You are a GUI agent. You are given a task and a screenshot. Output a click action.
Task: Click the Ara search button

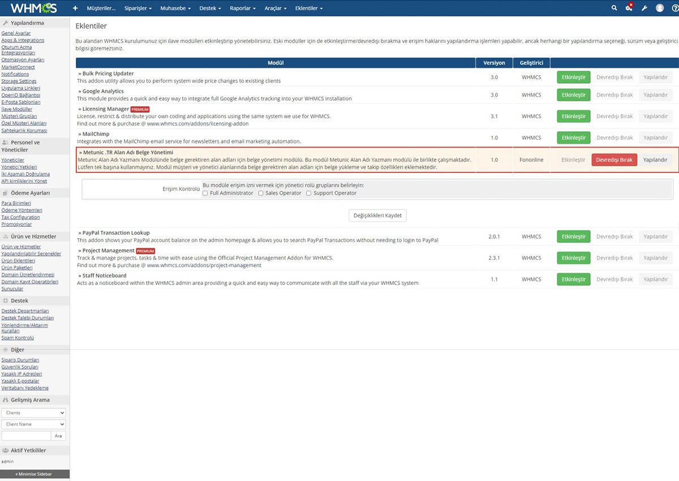click(58, 436)
